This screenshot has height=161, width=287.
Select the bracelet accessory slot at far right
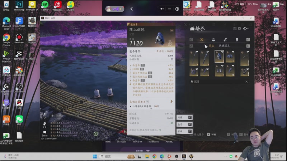pos(245,72)
